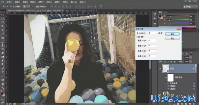The width and height of the screenshot is (199, 105).
Task: Click 确定 button in 彩色半调 dialog
Action: click(172, 34)
